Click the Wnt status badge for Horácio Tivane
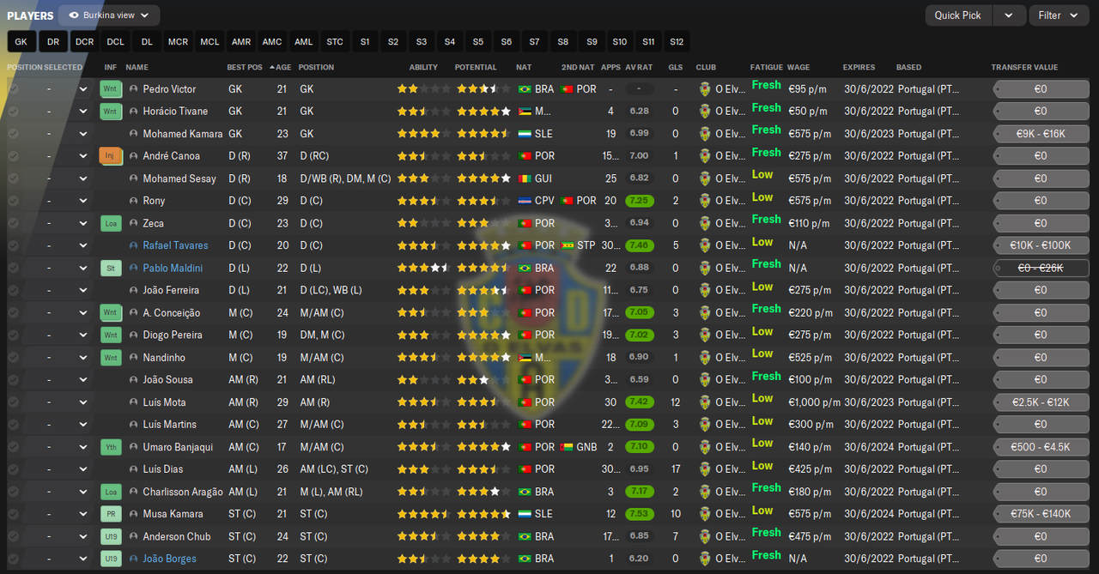The height and width of the screenshot is (574, 1099). click(x=112, y=112)
